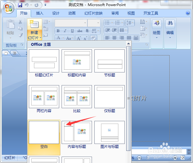Copy selection with the copy icon
Screen dimensions: 193x163
pyautogui.click(x=20, y=28)
